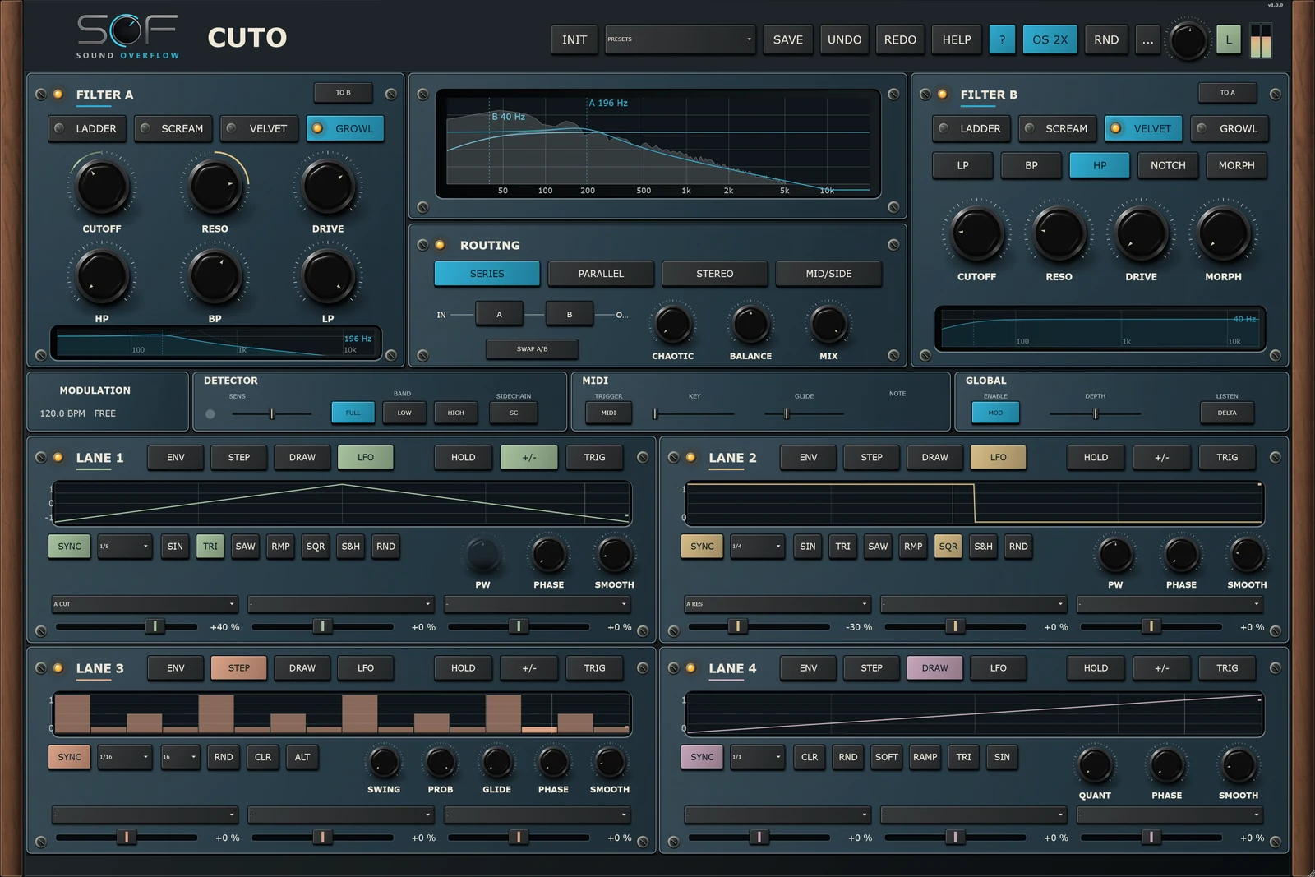This screenshot has height=877, width=1315.
Task: Click the Filter B CUTOFF knob
Action: point(976,233)
